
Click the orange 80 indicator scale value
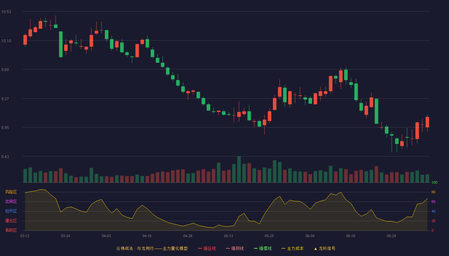(433, 192)
